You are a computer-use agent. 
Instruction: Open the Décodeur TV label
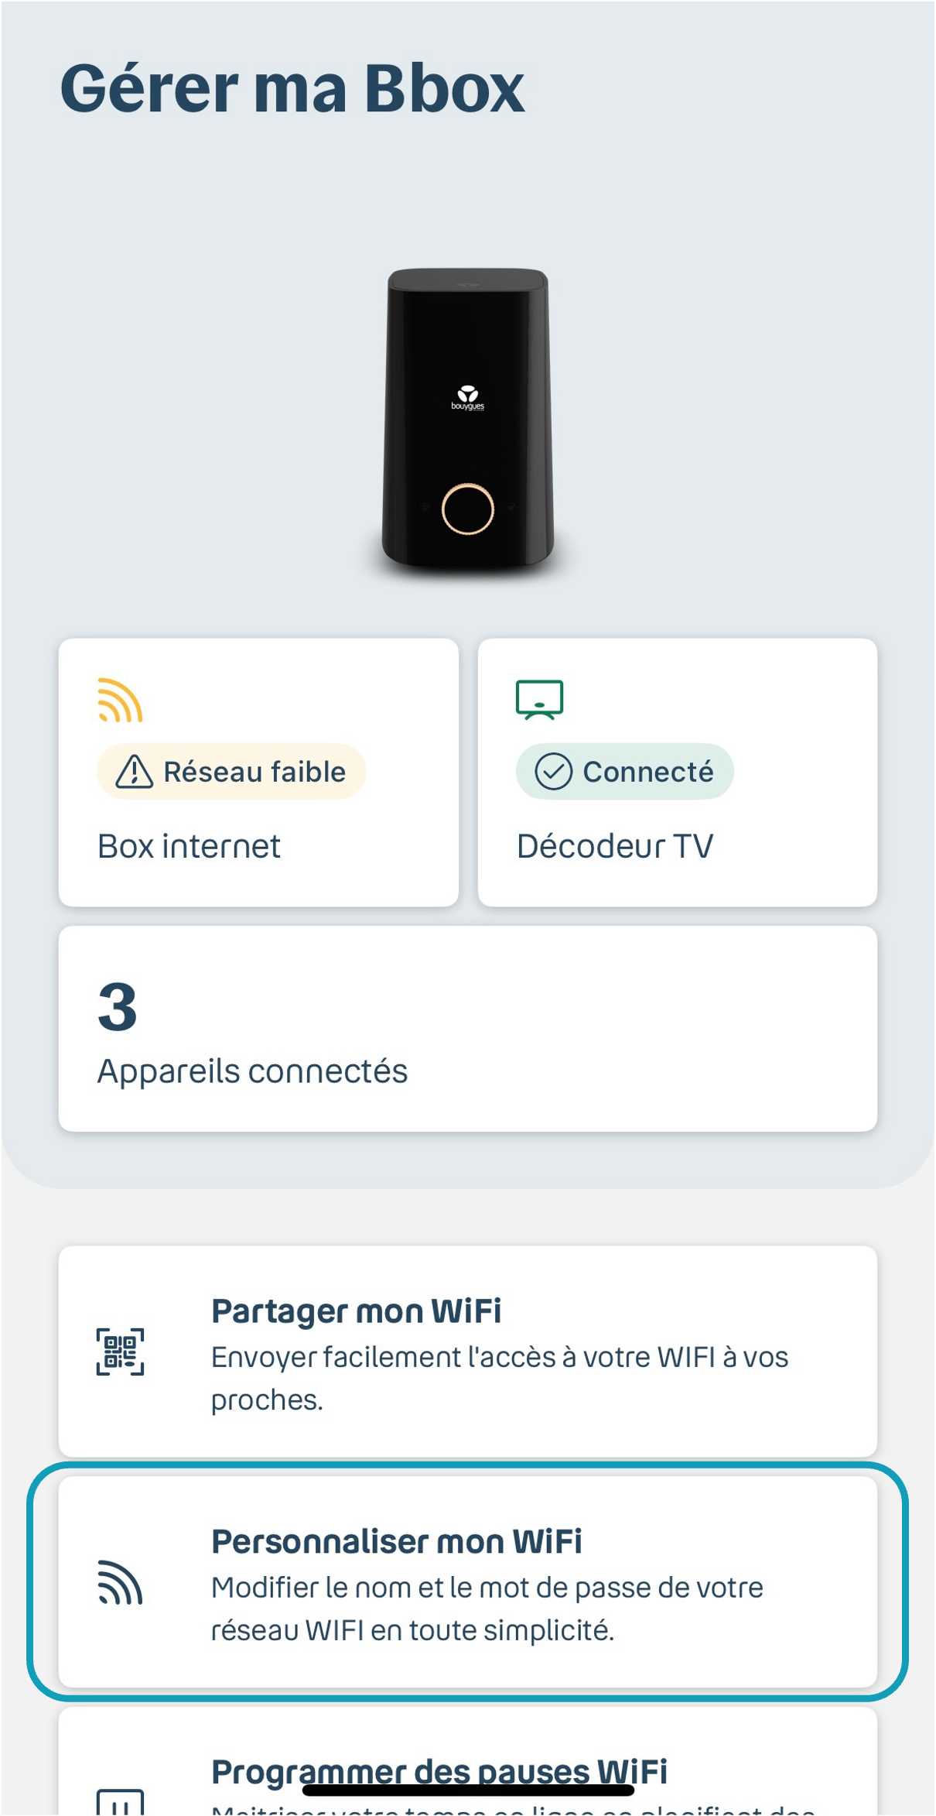615,846
